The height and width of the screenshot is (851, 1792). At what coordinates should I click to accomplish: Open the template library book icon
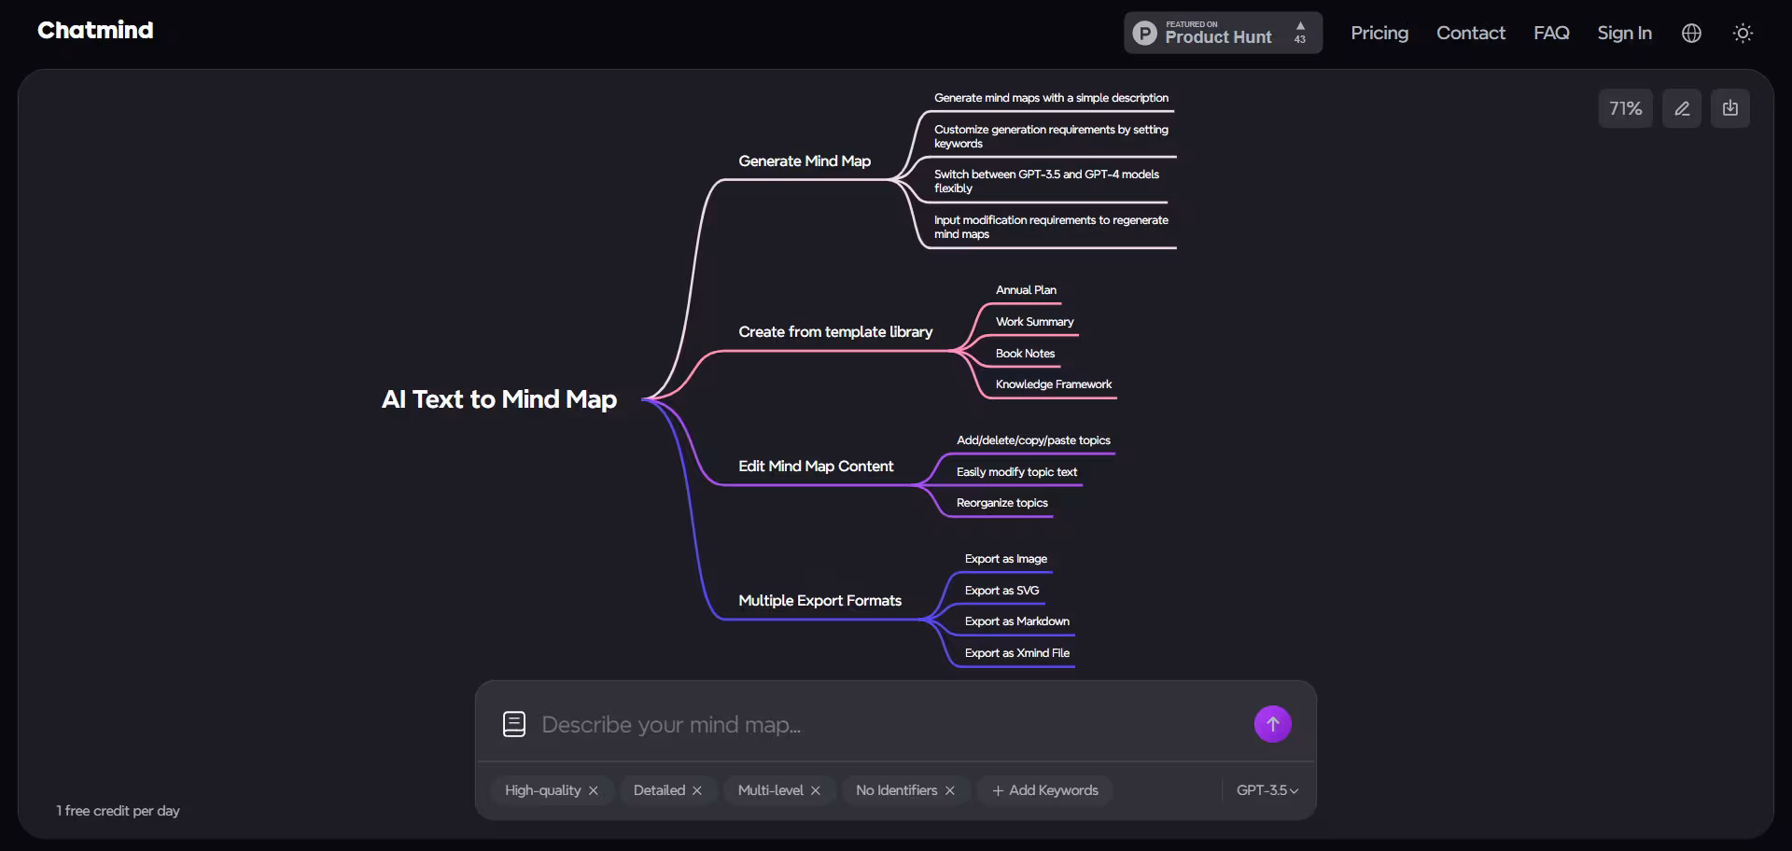514,724
